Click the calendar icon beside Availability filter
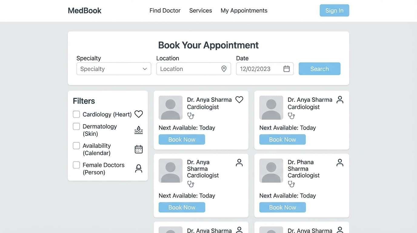Screen dimensions: 417x233 [138, 149]
